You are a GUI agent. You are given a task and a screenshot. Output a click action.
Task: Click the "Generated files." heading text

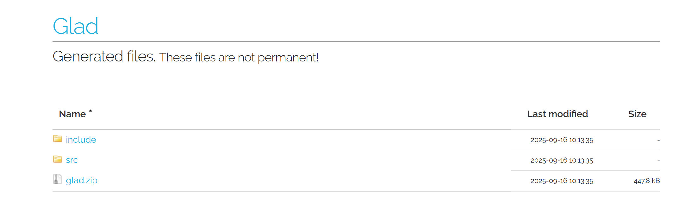click(x=104, y=57)
